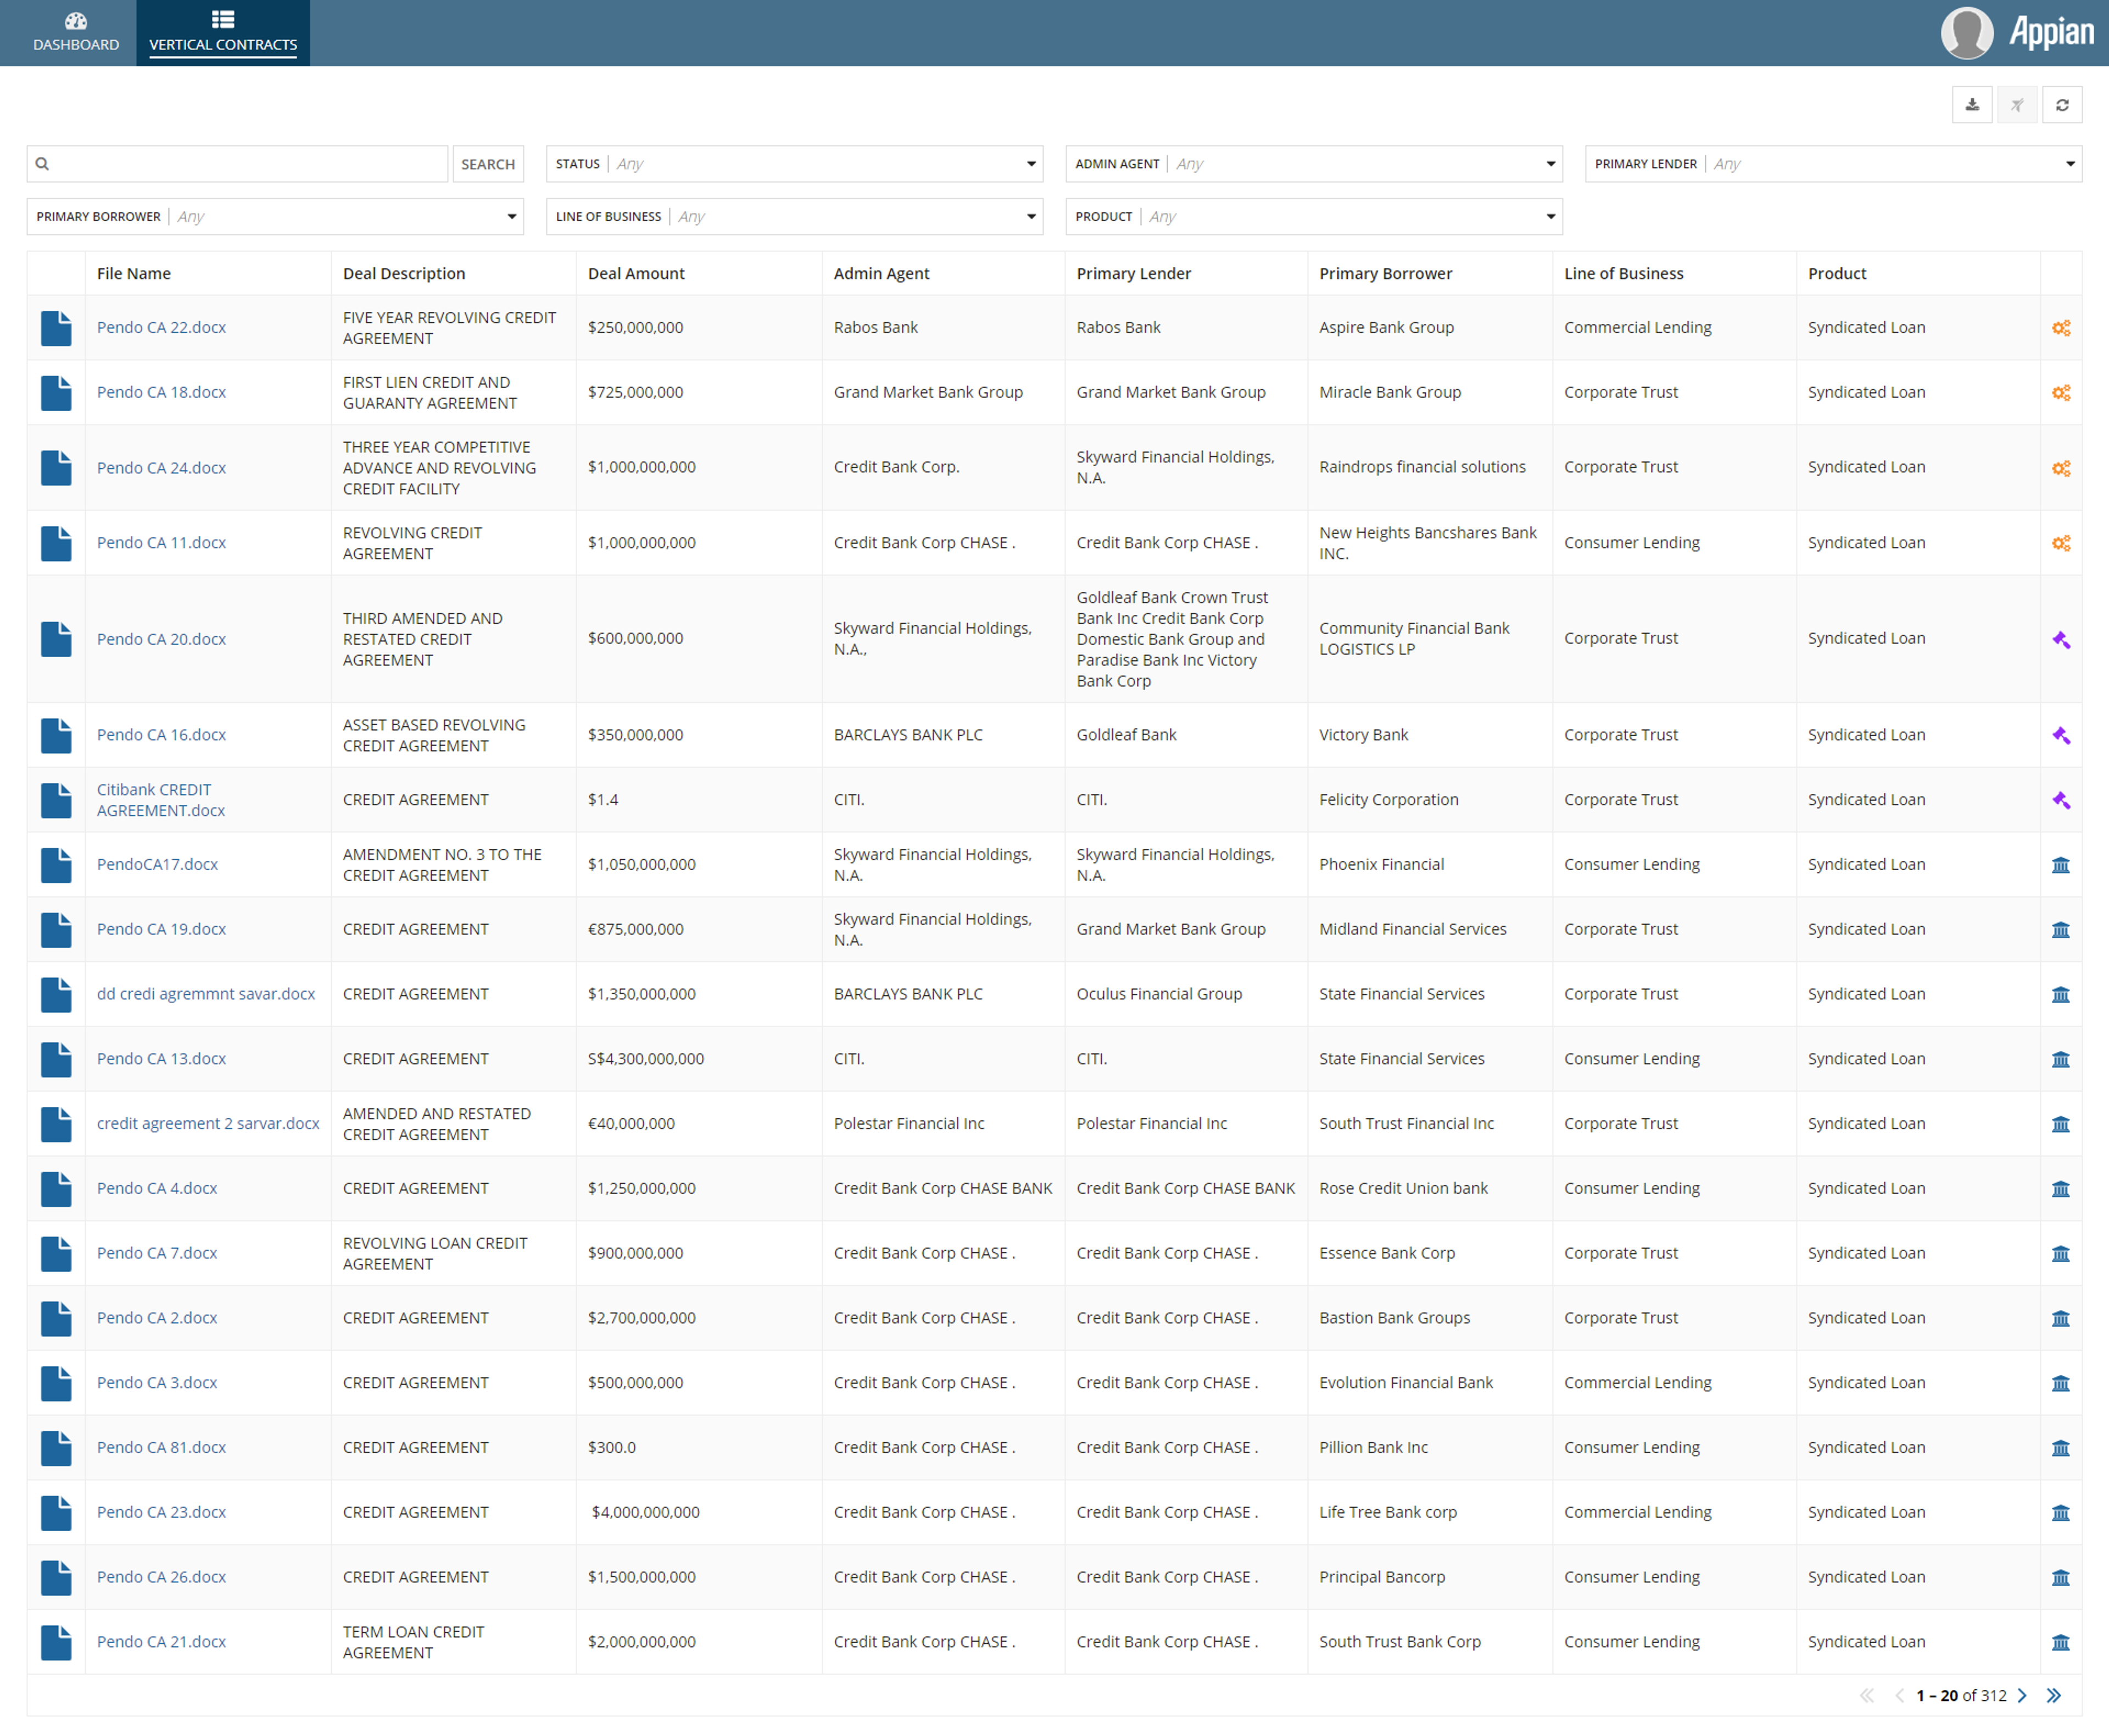Open the Pendo CA 16.docx link
Image resolution: width=2109 pixels, height=1736 pixels.
point(161,735)
